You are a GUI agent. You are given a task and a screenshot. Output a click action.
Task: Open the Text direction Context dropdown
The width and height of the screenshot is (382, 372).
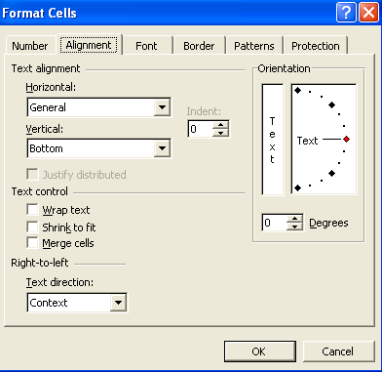coord(118,303)
